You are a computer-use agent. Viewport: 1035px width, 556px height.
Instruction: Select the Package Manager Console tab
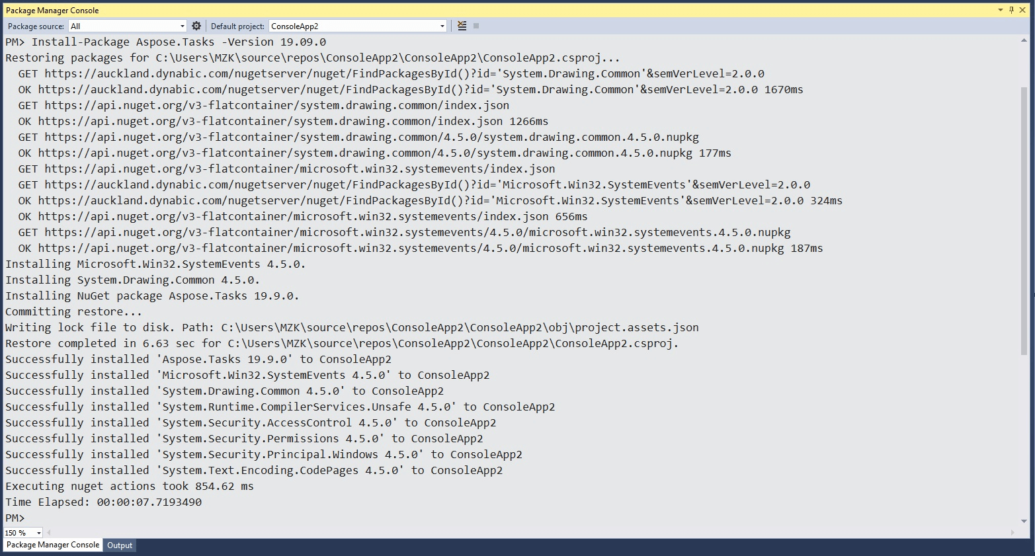53,545
